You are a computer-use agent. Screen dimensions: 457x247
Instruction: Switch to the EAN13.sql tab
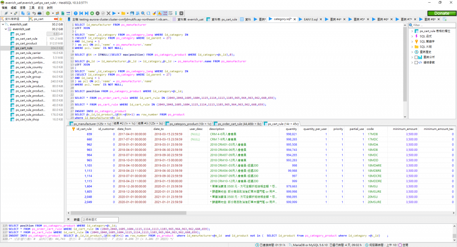[311, 19]
